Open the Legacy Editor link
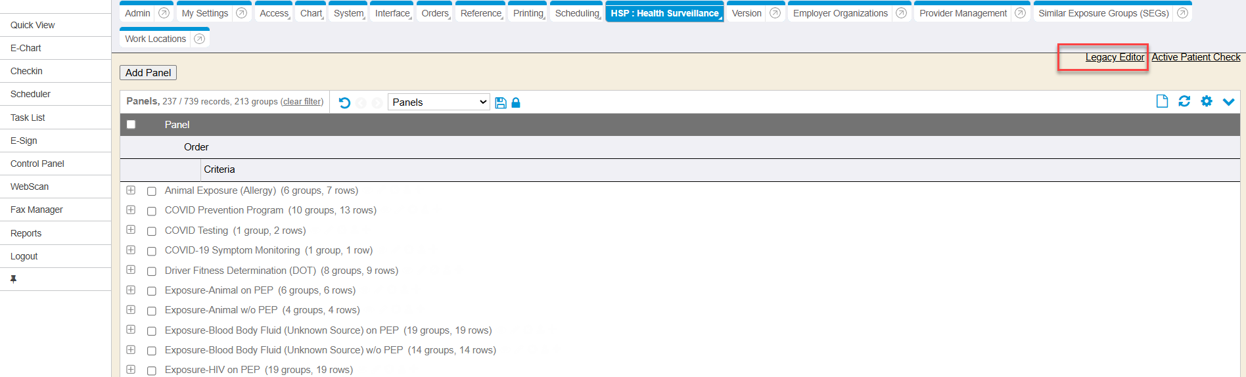 [x=1115, y=57]
